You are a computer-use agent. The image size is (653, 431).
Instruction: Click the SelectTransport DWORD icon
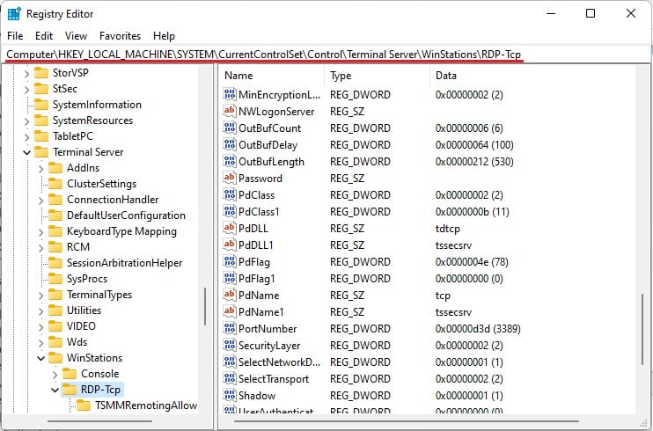(x=230, y=377)
